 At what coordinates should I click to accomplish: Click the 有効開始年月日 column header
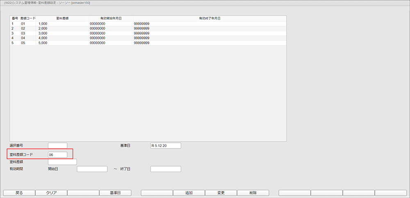(x=111, y=18)
